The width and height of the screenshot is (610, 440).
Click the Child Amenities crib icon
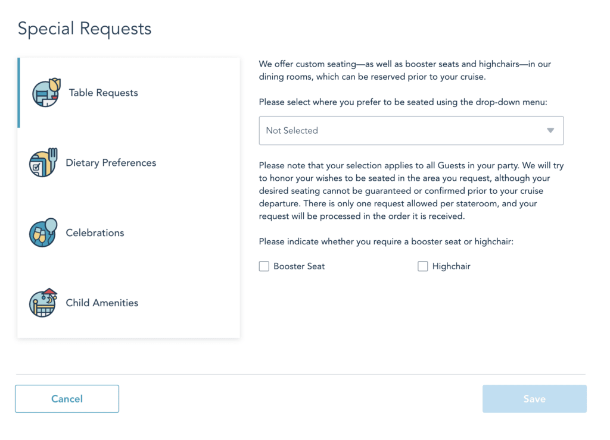43,302
